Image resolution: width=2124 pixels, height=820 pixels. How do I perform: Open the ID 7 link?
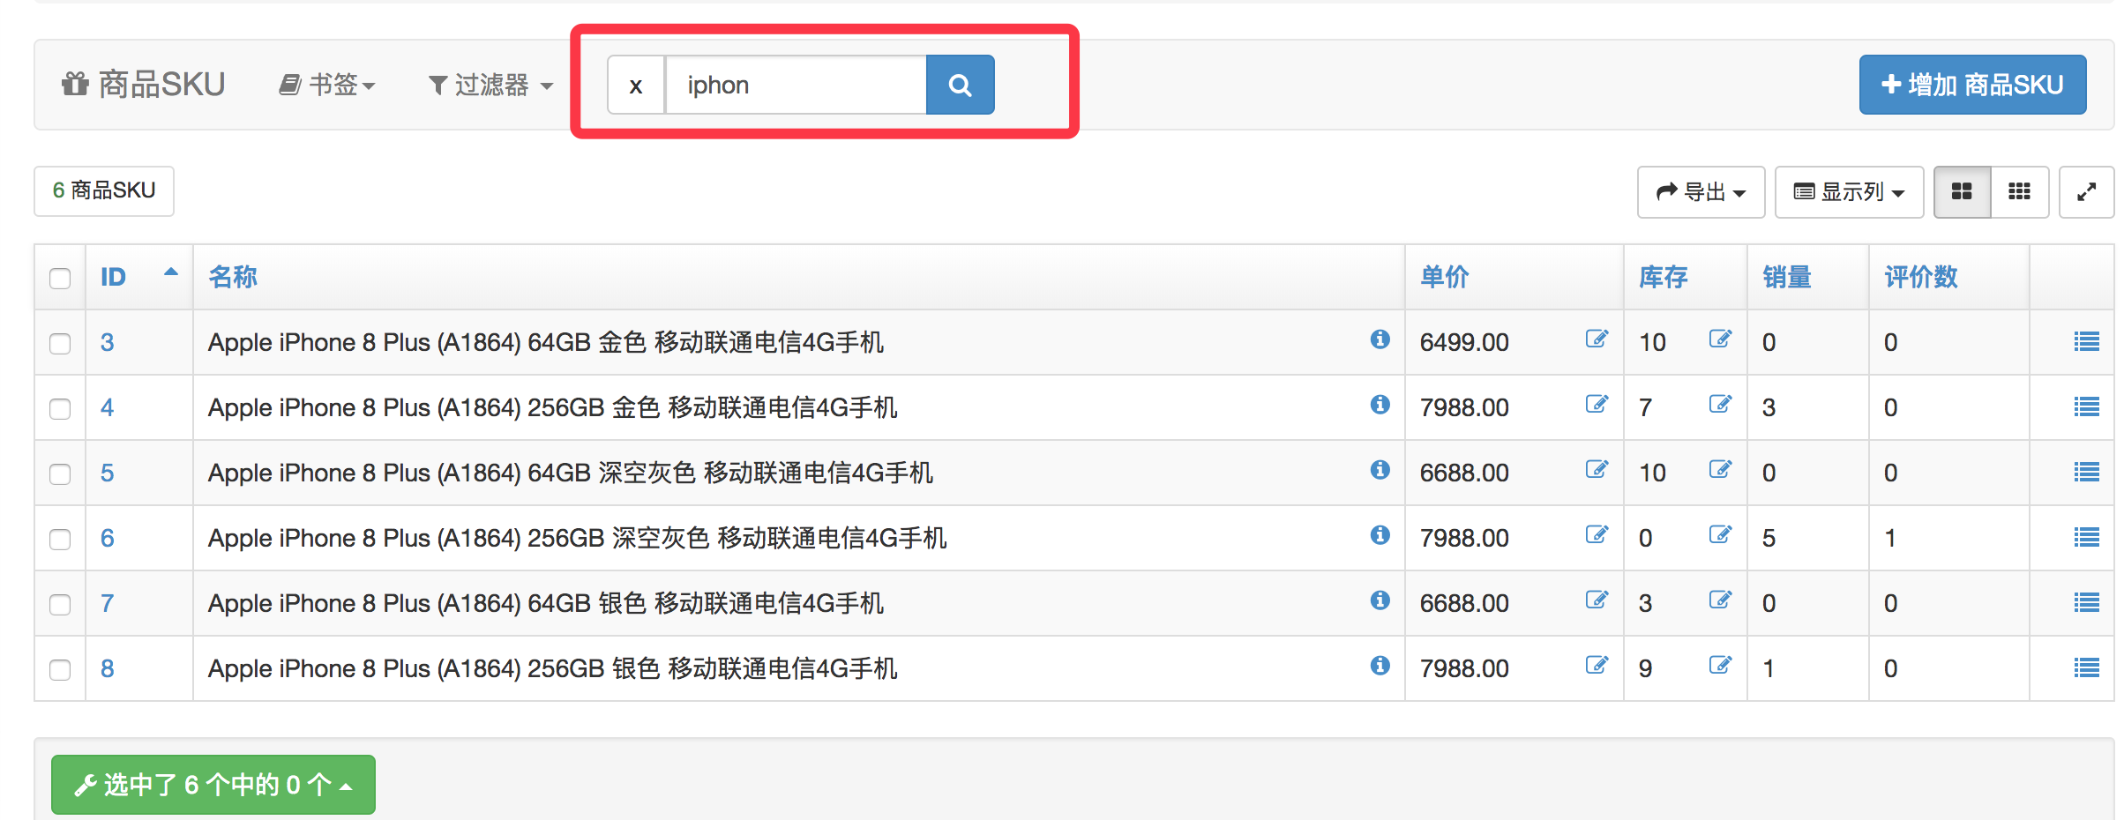coord(107,603)
